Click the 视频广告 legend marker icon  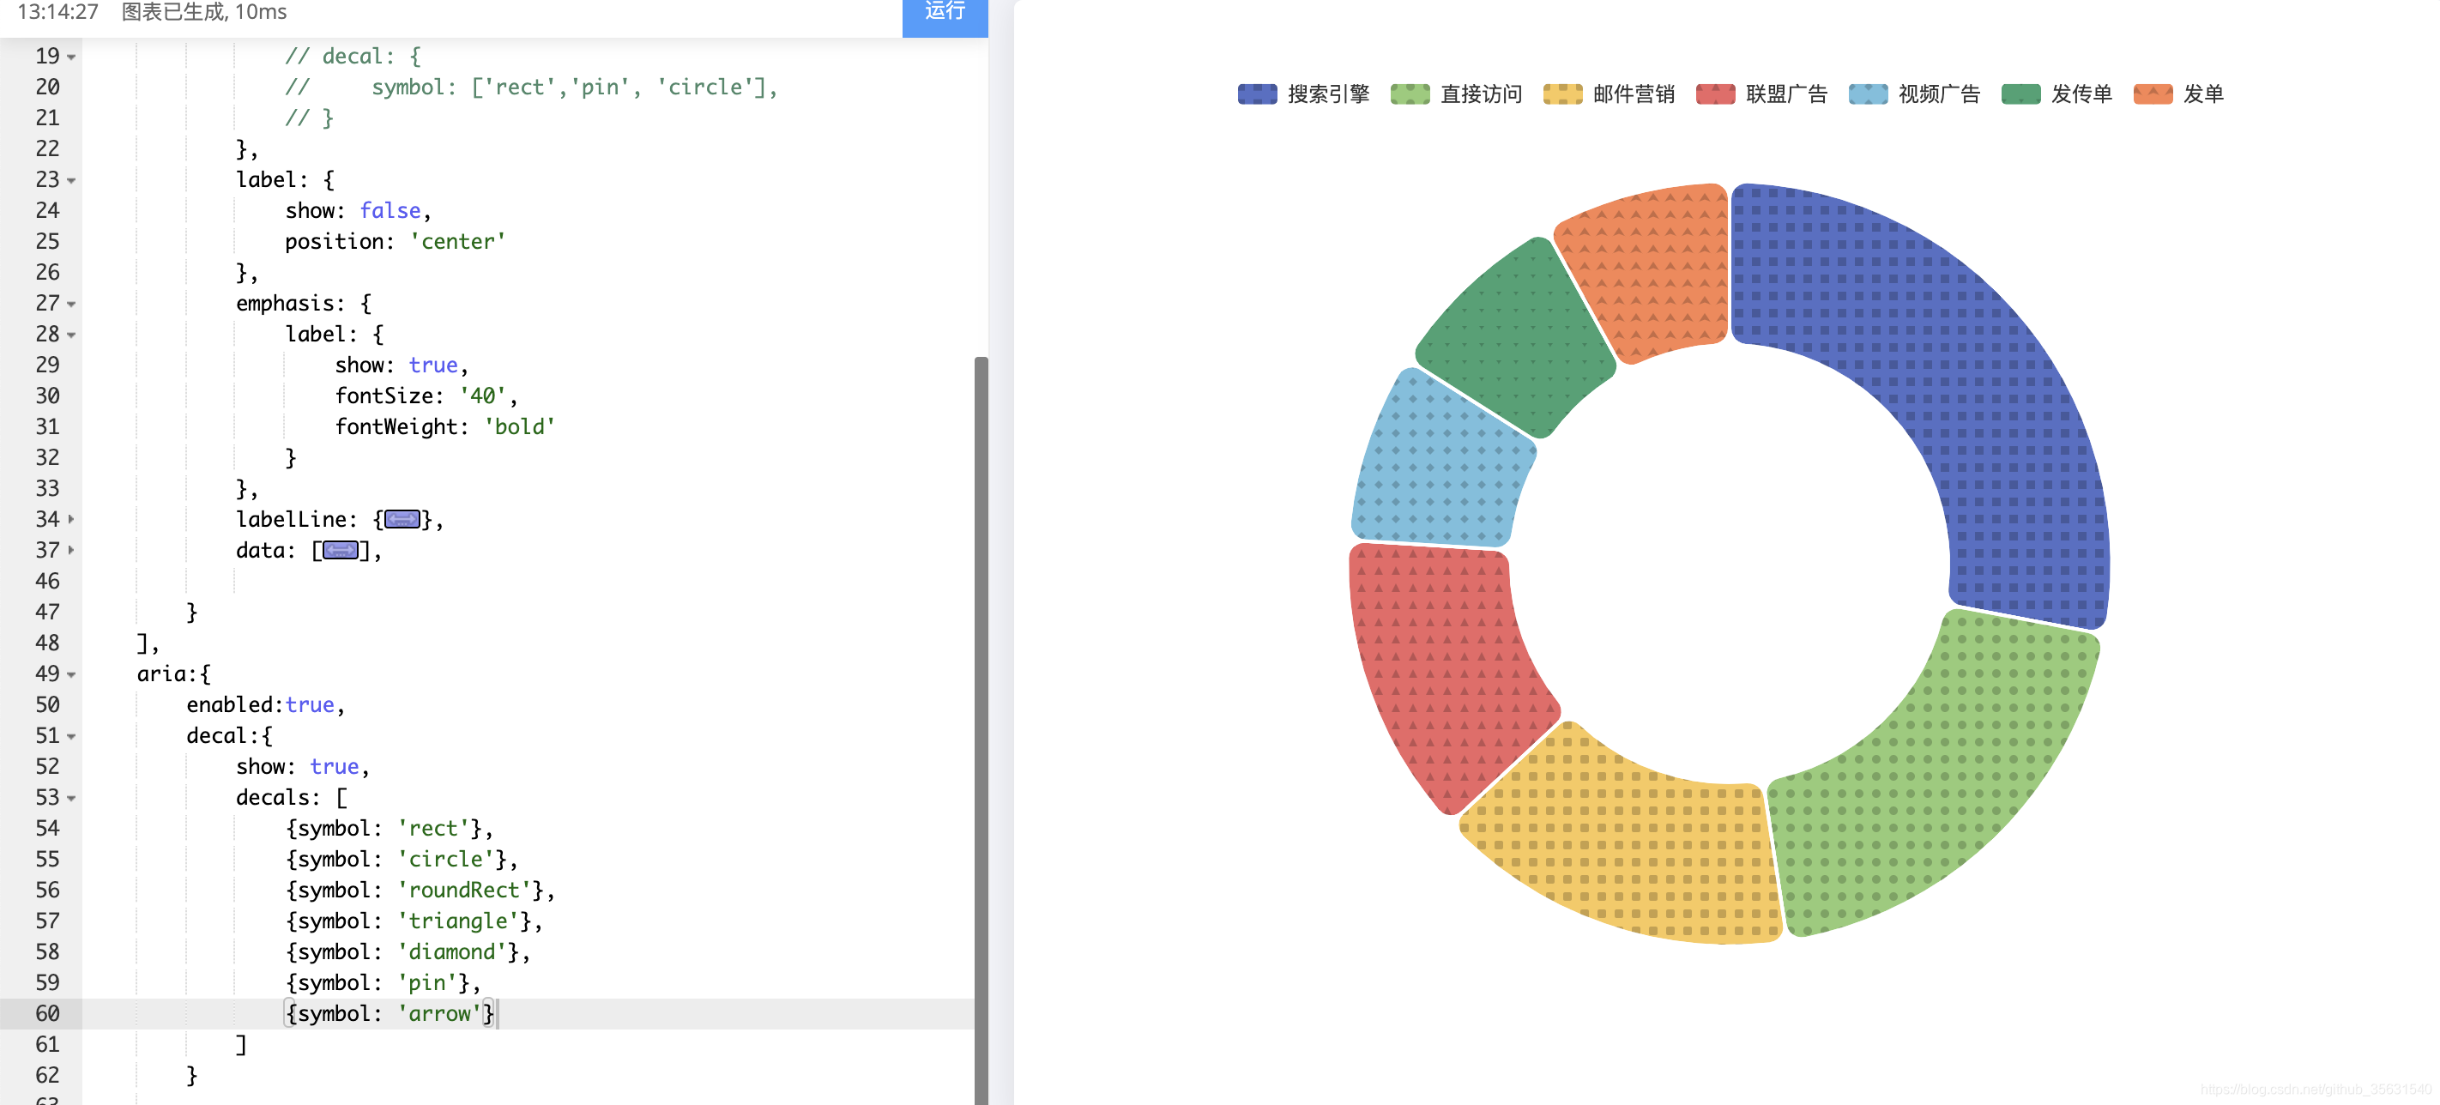(1866, 93)
